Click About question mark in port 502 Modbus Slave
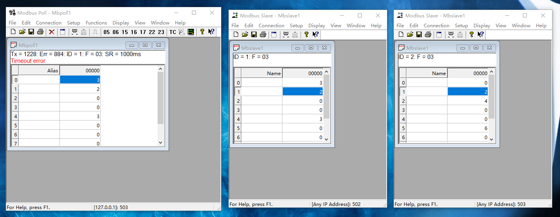 pyautogui.click(x=306, y=34)
